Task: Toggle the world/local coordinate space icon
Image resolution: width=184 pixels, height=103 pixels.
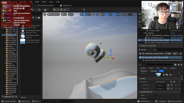Action: point(94,15)
